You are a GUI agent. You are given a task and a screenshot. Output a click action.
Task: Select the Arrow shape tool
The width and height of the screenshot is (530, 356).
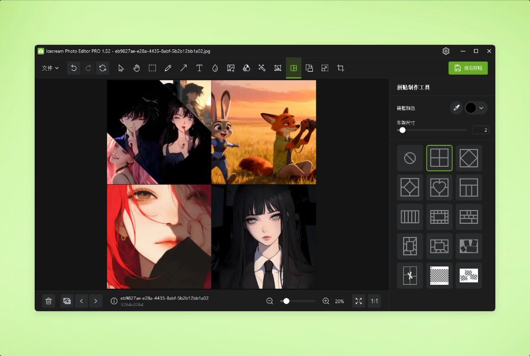click(x=183, y=68)
